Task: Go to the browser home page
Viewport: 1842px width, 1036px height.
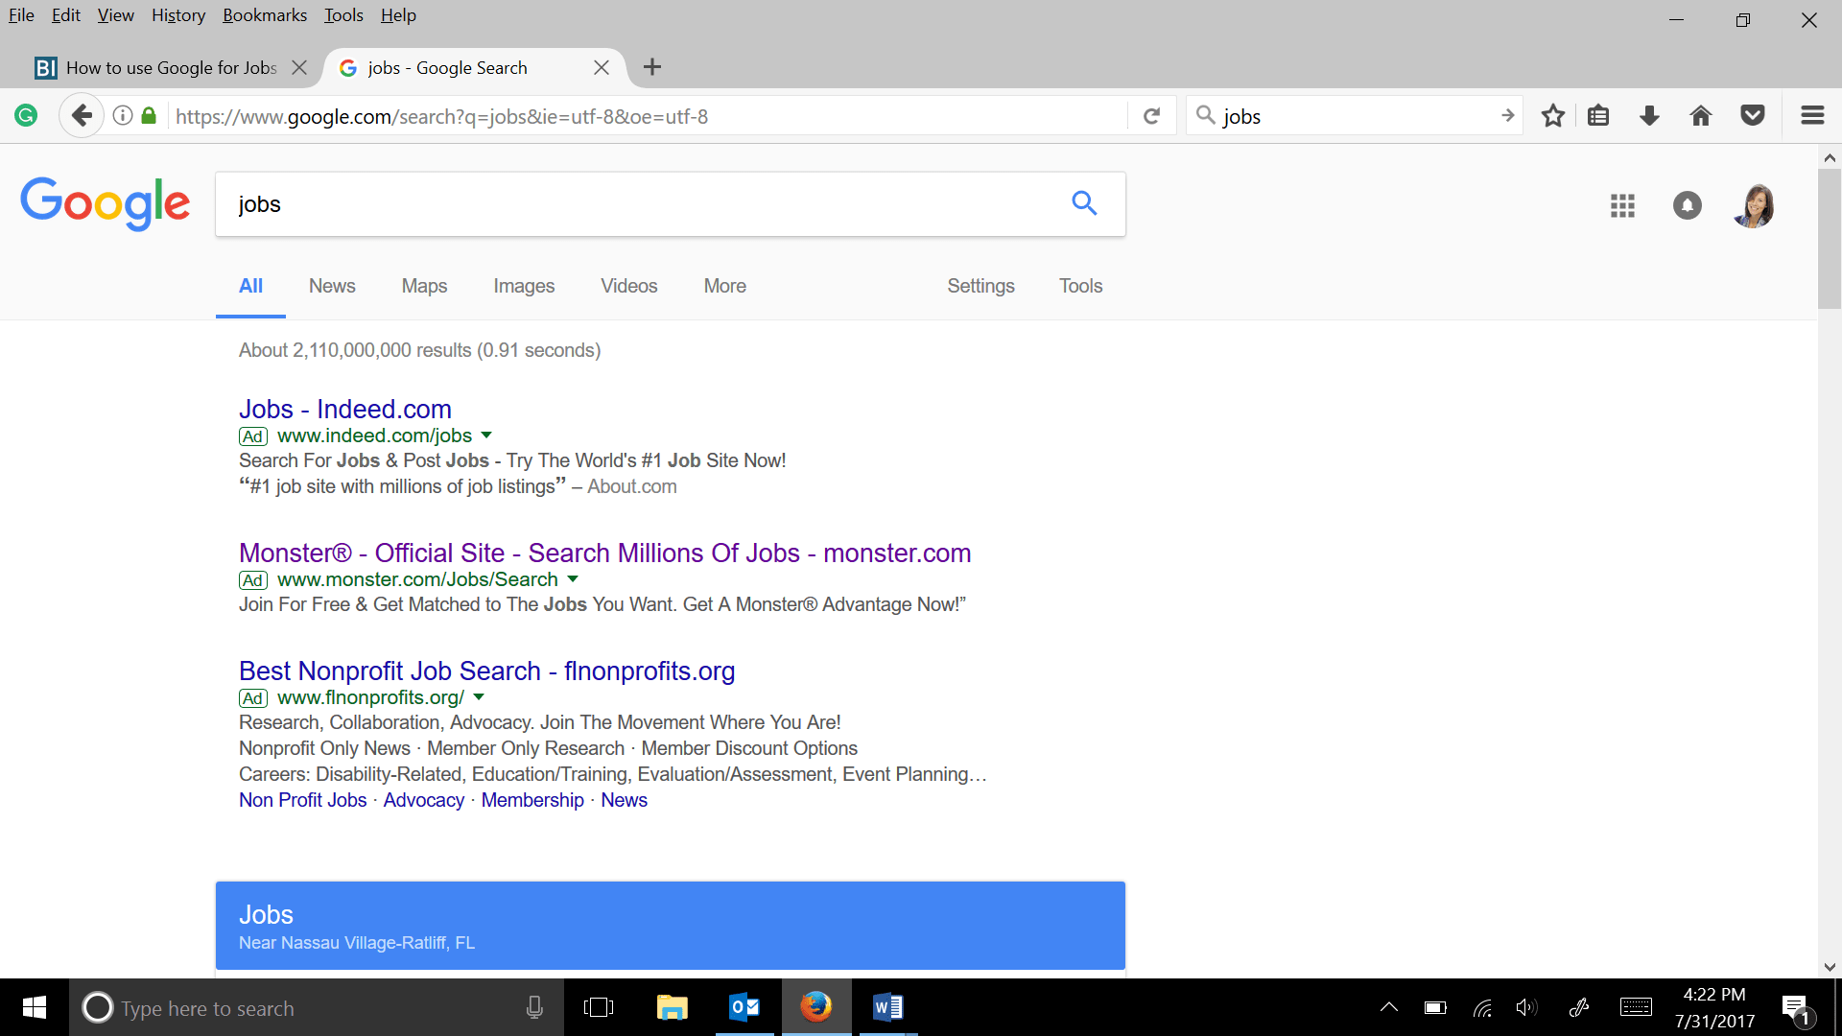Action: 1701,115
